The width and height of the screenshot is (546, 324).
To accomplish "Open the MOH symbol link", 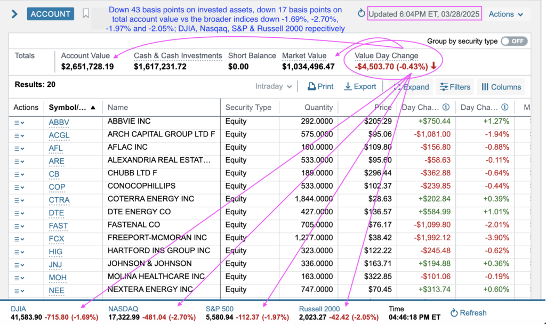I will pos(58,277).
